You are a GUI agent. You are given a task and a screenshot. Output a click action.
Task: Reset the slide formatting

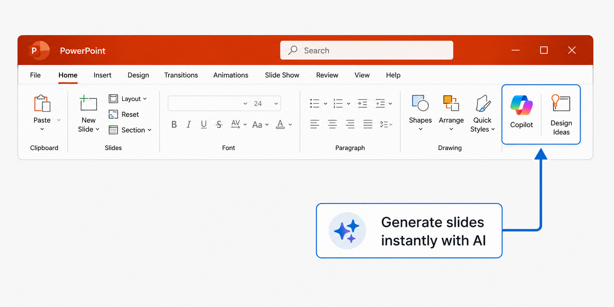tap(124, 114)
